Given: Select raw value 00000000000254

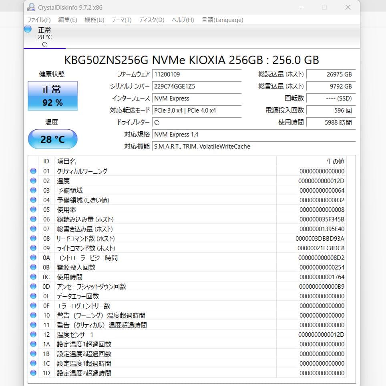Looking at the screenshot, I should (x=322, y=267).
